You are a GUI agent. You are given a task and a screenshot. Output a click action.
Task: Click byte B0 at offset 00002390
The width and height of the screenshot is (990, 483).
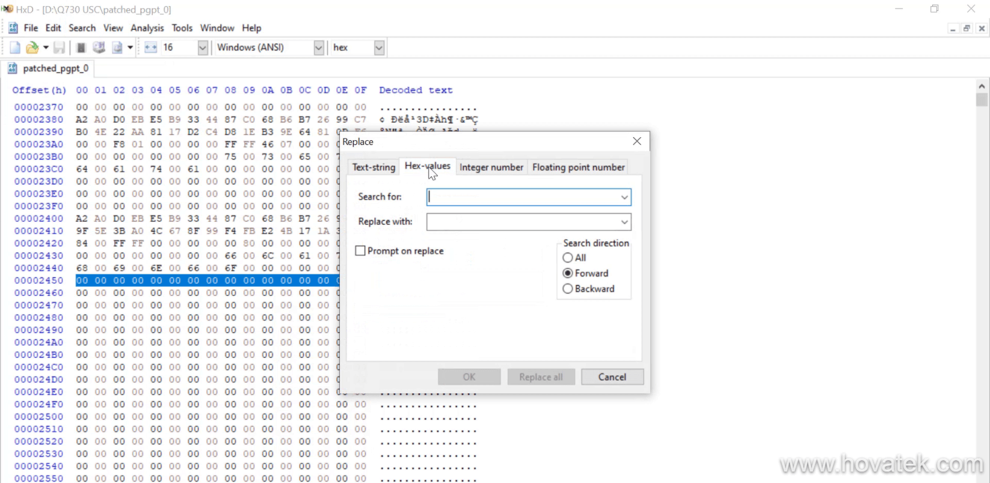(82, 132)
